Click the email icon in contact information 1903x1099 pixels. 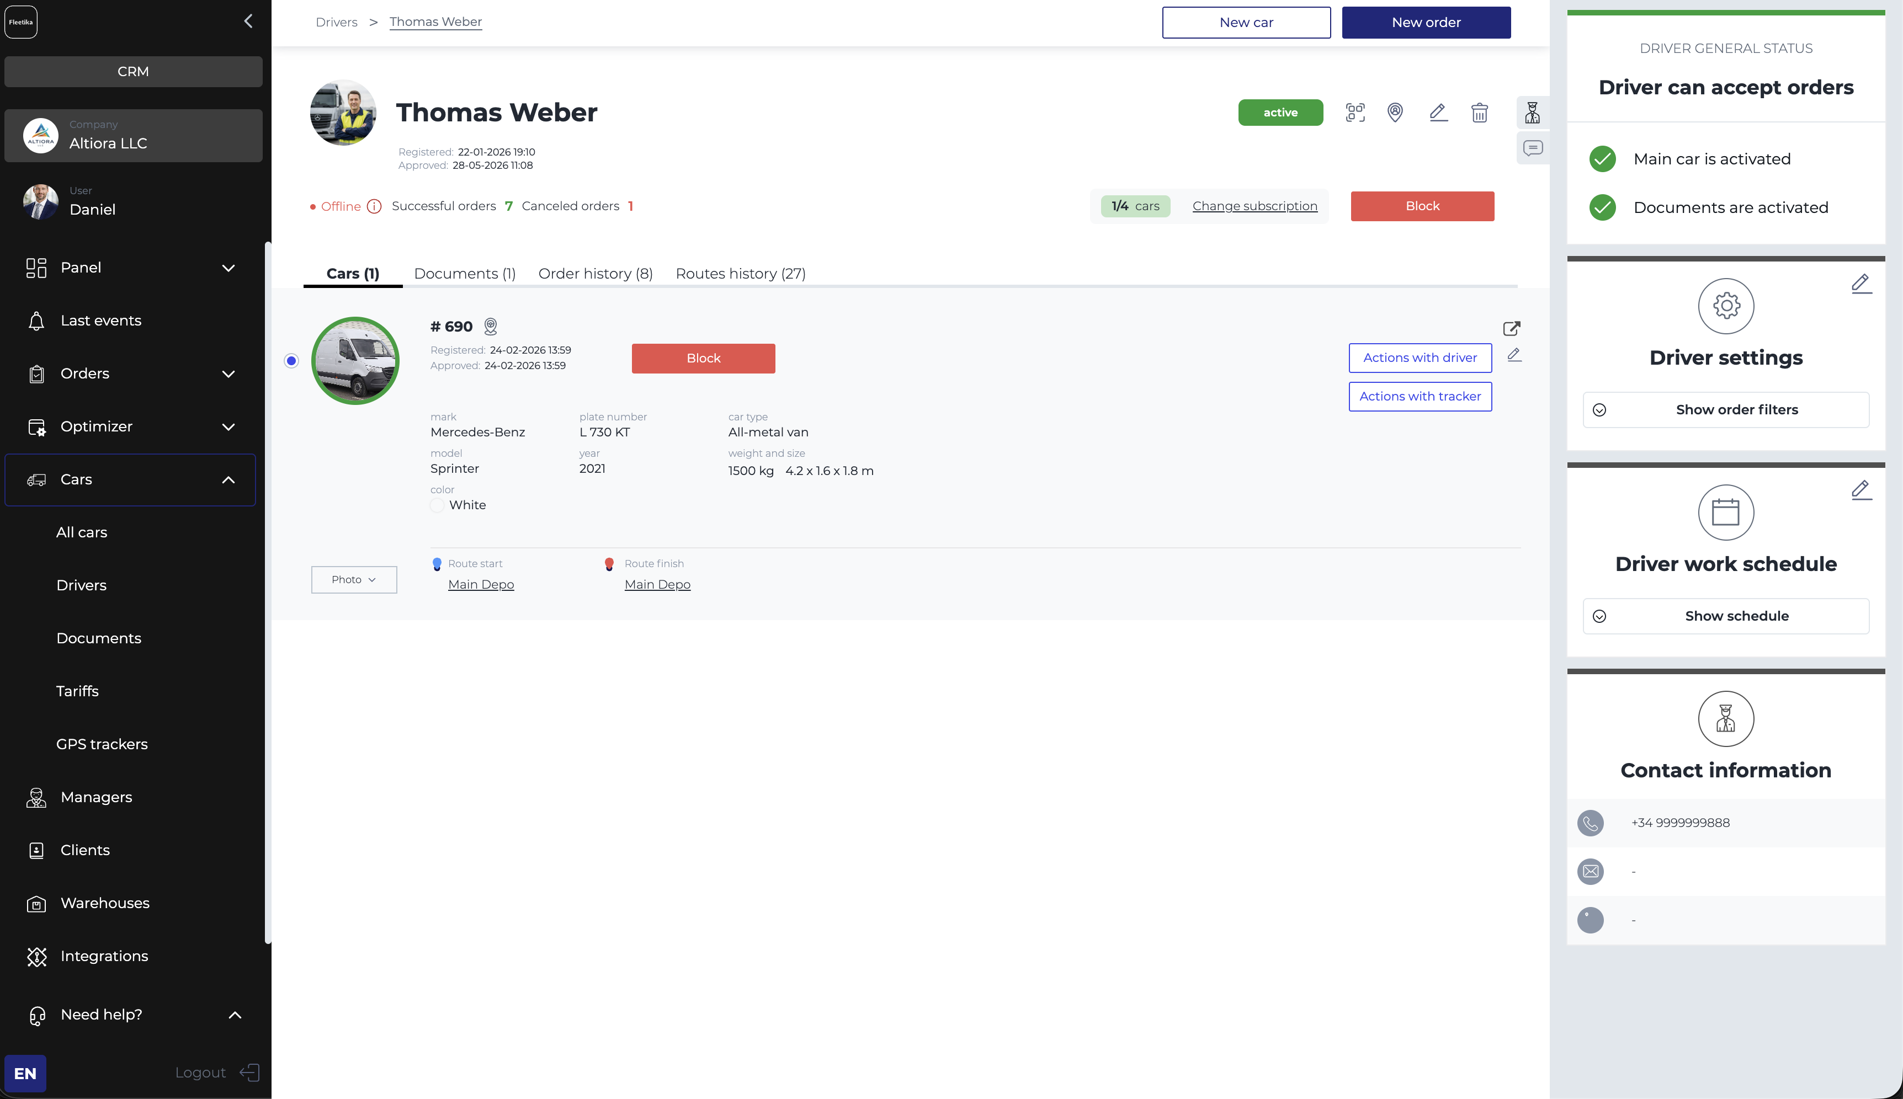1591,871
